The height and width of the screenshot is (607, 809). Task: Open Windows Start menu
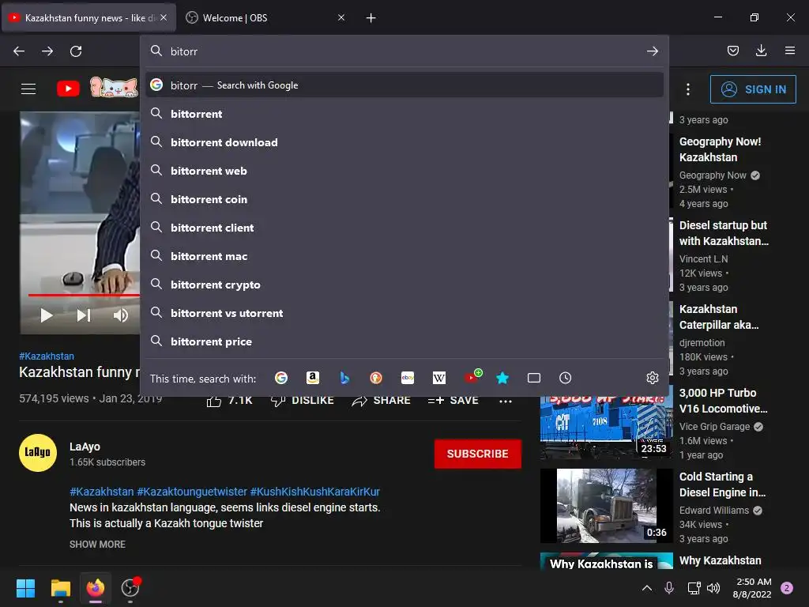25,588
